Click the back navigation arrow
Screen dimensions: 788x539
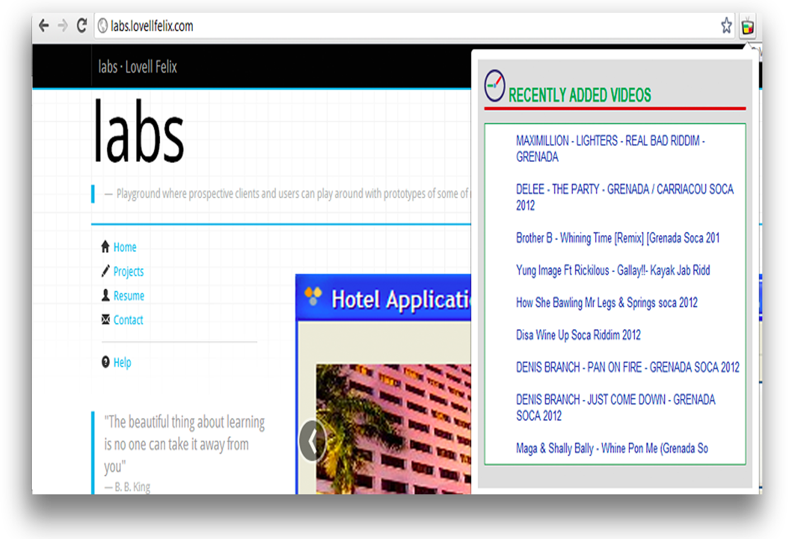point(44,25)
